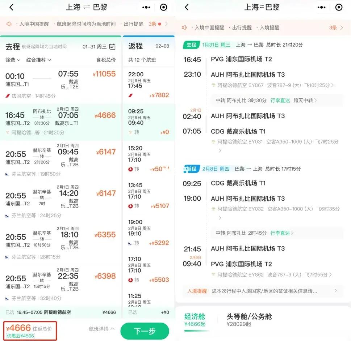The height and width of the screenshot is (341, 351).
Task: Open more options menu on left screen
Action: 146,7
